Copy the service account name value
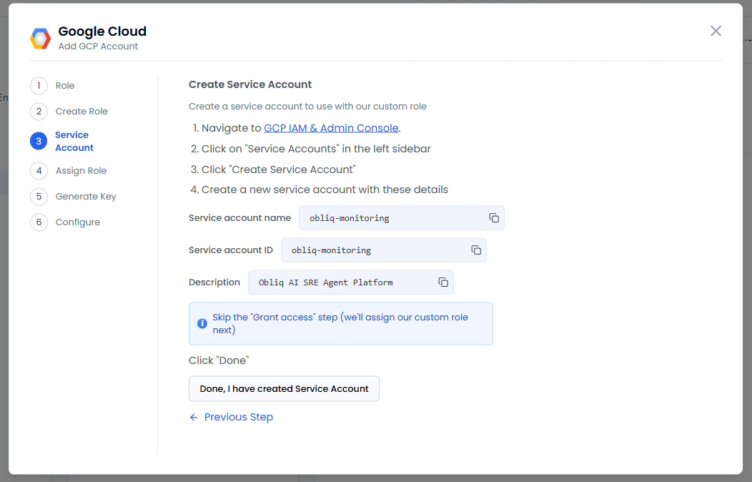The width and height of the screenshot is (752, 482). 493,218
